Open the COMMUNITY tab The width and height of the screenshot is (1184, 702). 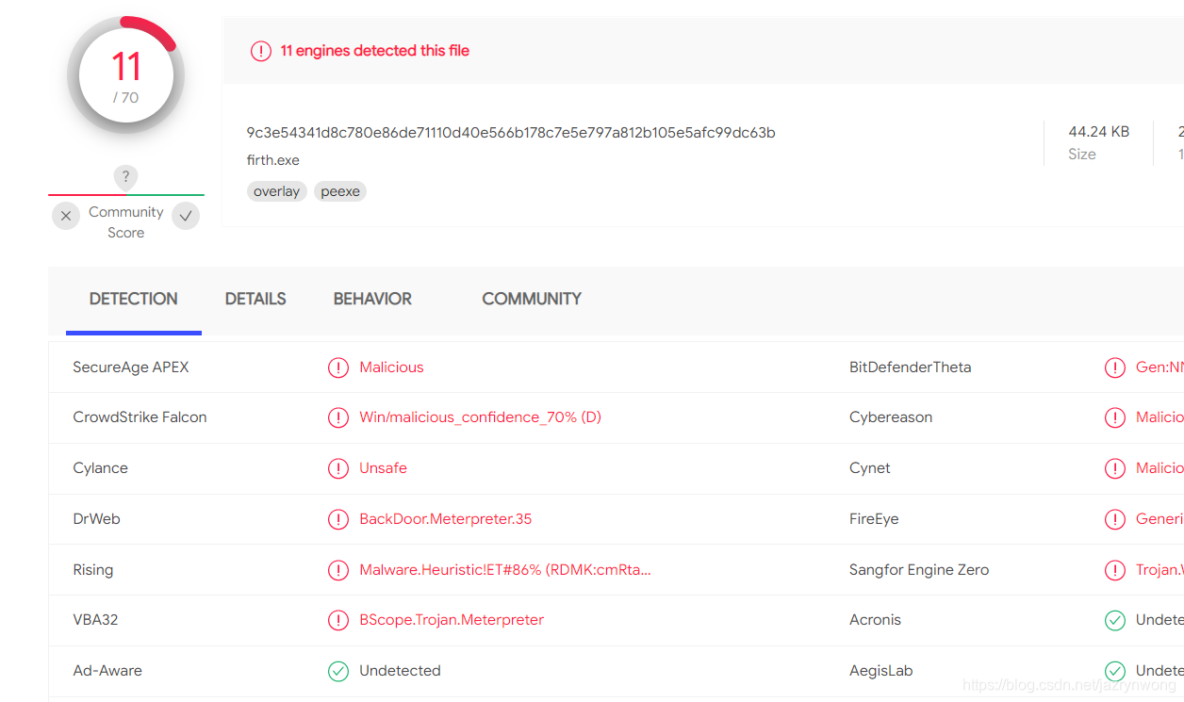point(532,299)
